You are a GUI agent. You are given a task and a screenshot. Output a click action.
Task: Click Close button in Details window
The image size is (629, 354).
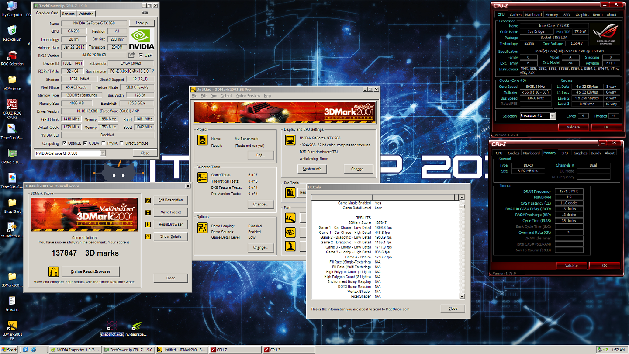point(453,309)
